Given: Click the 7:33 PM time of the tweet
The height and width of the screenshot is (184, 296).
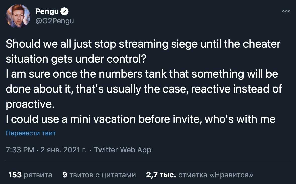Looking at the screenshot, I should click(x=20, y=150).
